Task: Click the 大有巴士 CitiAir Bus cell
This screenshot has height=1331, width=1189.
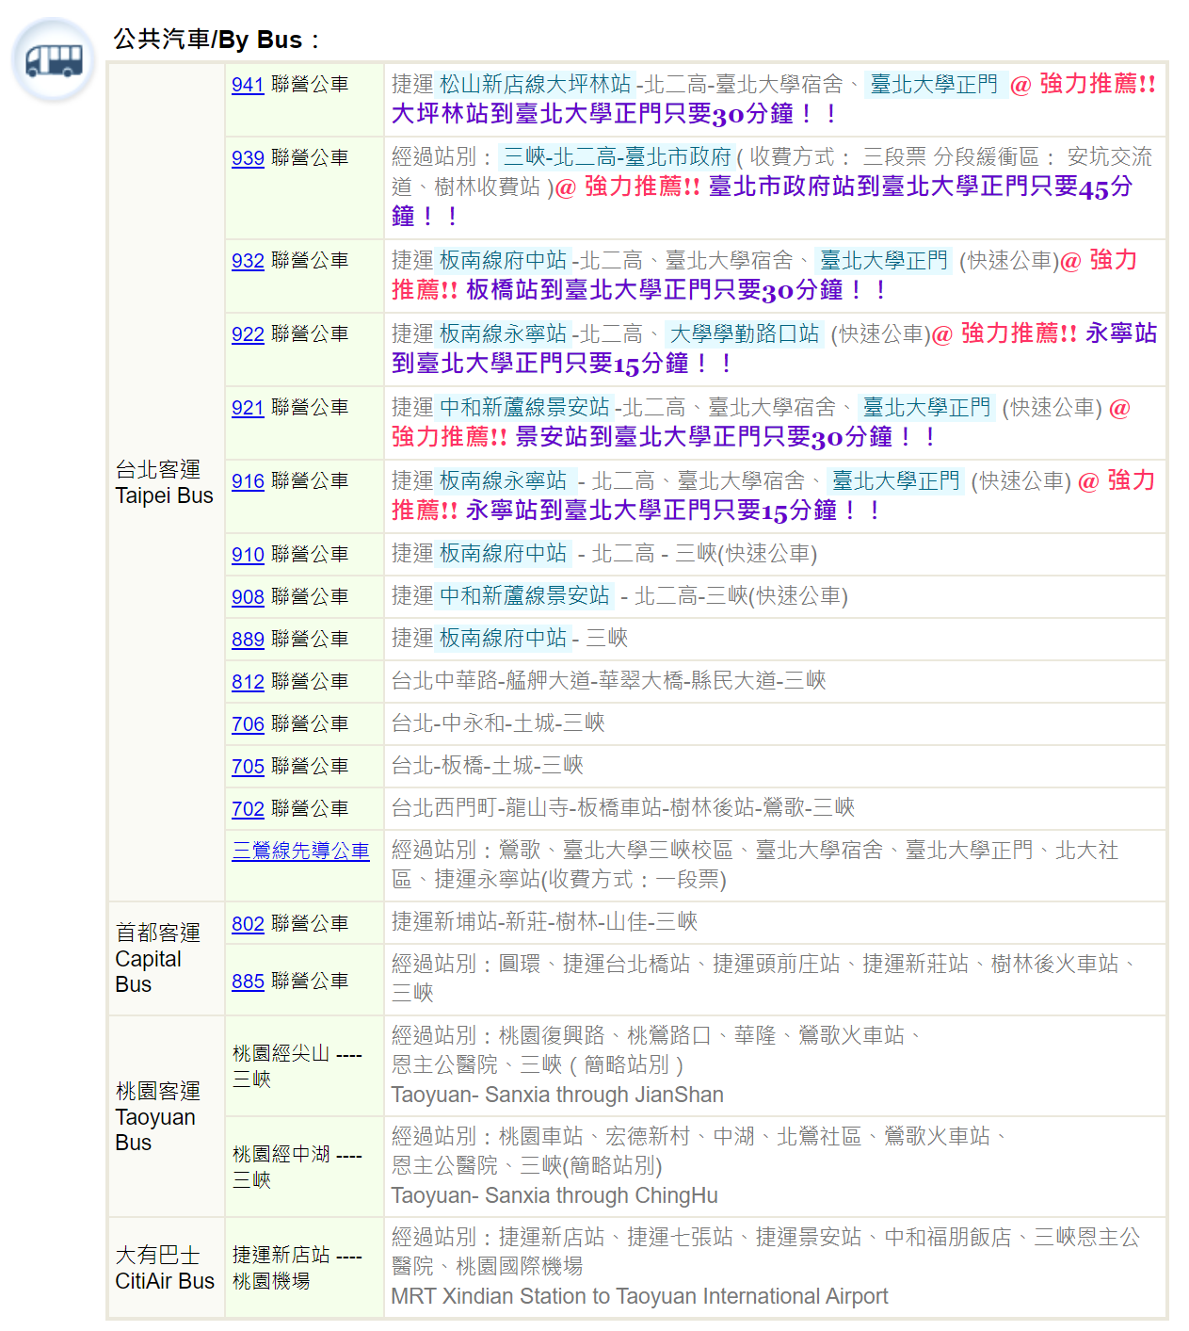Action: click(166, 1268)
